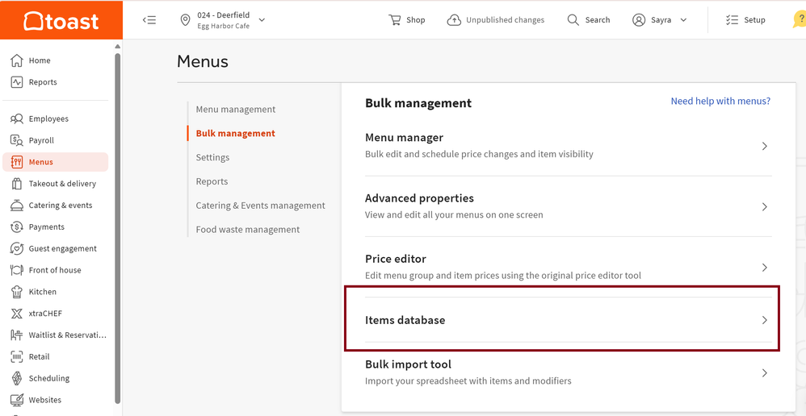Expand Items database row chevron
806x416 pixels.
tap(764, 320)
